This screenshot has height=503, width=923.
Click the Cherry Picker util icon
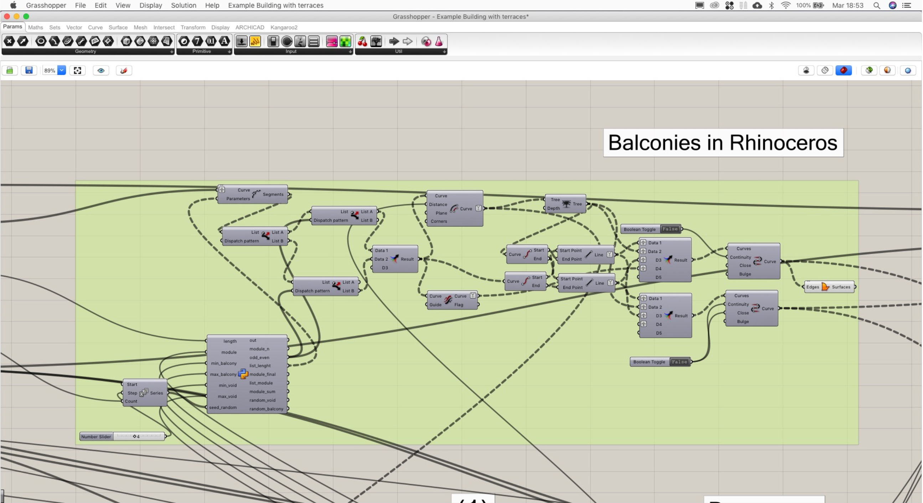pos(362,42)
